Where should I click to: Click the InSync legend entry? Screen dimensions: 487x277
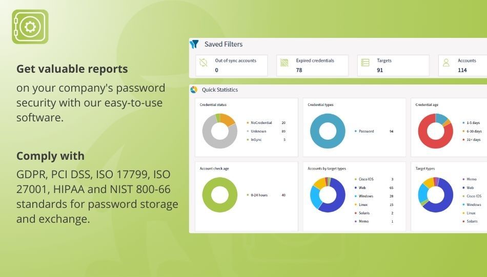click(266, 140)
